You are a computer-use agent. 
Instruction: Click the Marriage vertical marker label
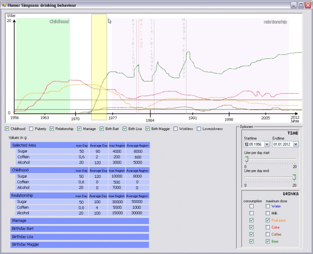pyautogui.click(x=141, y=33)
